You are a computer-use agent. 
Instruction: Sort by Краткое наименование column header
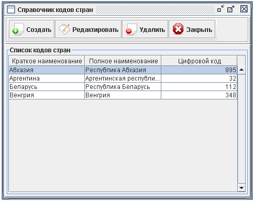(x=47, y=61)
